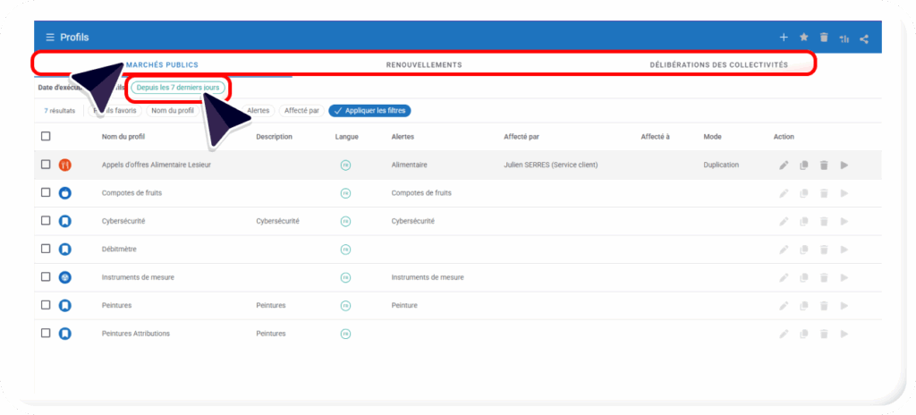Duplicate the Appels d'offres Alimentaire Lesieur profile
The width and height of the screenshot is (916, 415).
click(x=804, y=165)
